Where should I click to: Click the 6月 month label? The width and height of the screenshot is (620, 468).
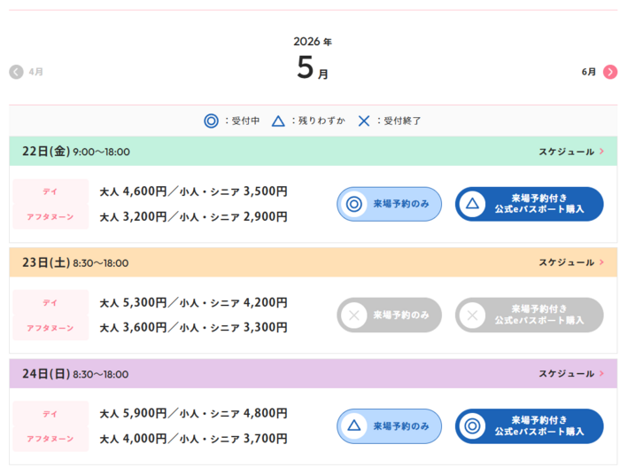[589, 72]
